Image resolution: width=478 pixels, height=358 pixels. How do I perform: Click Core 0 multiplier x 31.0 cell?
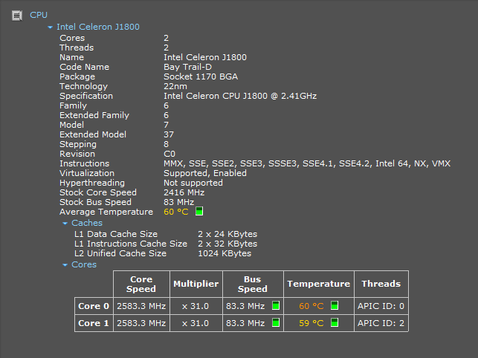(196, 306)
